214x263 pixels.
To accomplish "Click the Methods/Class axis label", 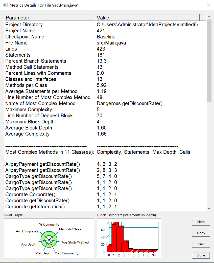I will coord(70,229).
